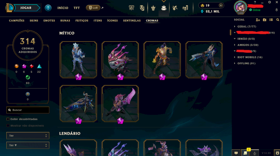This screenshot has height=156, width=280.
Task: Open the second Tier sort dropdown
Action: [x=28, y=145]
